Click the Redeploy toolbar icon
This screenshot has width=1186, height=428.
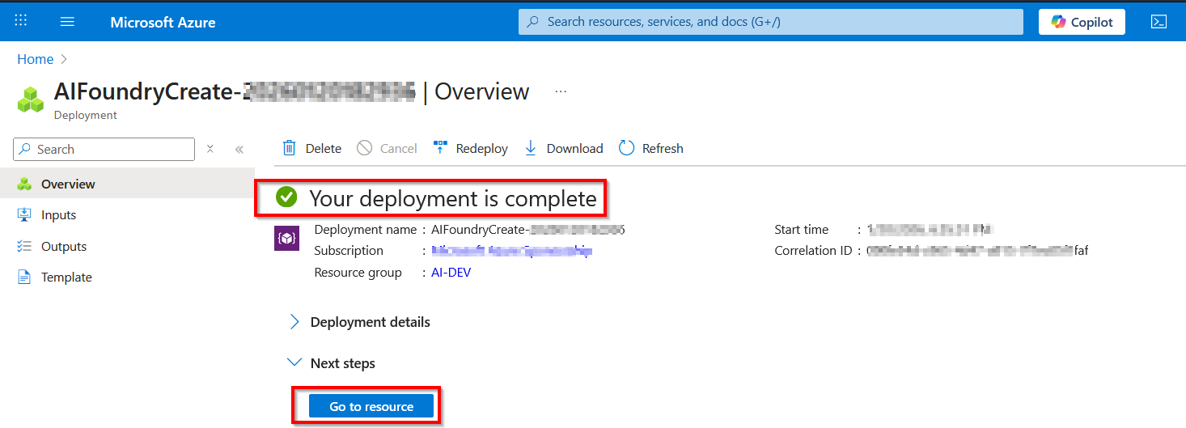pos(441,148)
